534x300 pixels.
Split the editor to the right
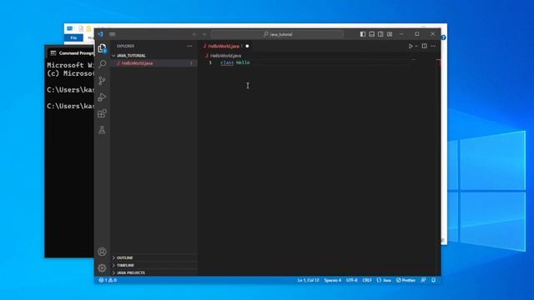tap(425, 46)
